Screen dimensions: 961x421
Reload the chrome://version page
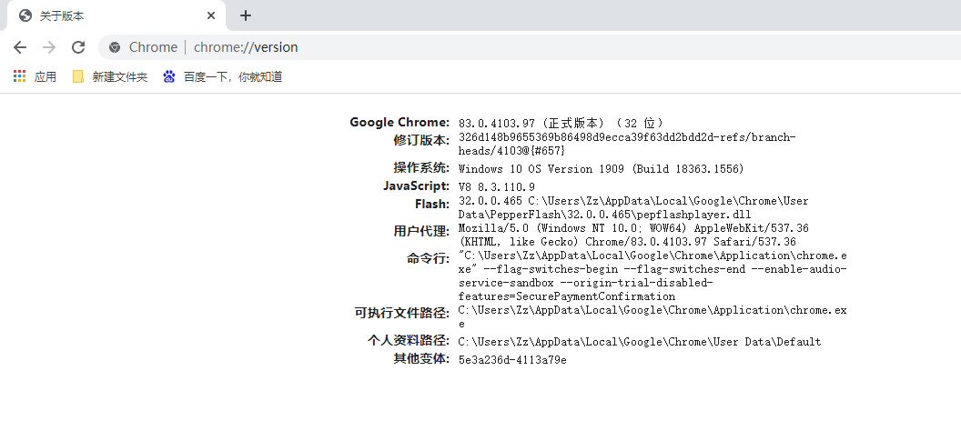(x=78, y=47)
